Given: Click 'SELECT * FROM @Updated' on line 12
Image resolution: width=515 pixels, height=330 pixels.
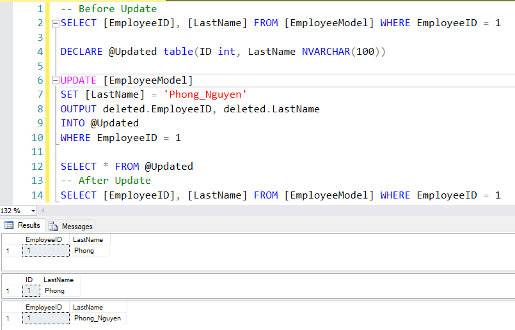Looking at the screenshot, I should click(x=127, y=167).
